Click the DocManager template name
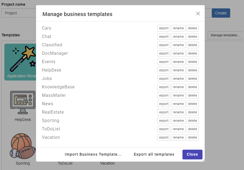This screenshot has height=170, width=244. coord(55,53)
